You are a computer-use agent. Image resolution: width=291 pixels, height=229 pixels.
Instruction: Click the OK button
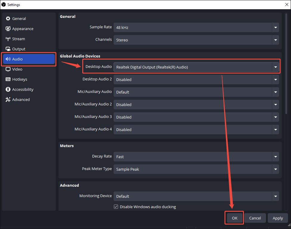coord(234,218)
